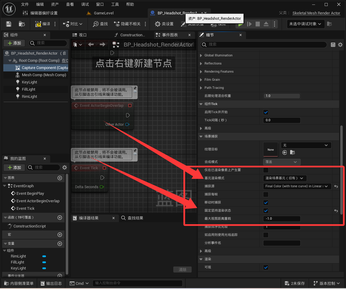Image resolution: width=346 pixels, height=289 pixels.
Task: Enable 捕获每帧 checkbox
Action: pos(266,194)
